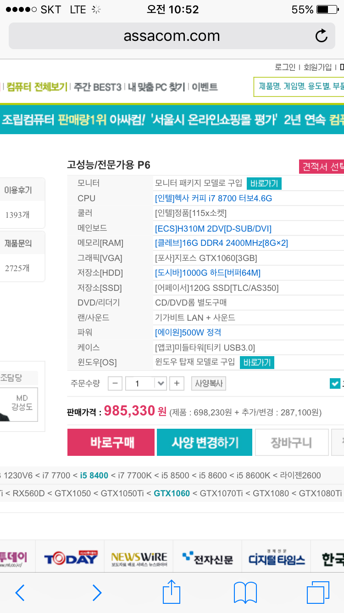Click the RAM link 클레브 16G DDR4
This screenshot has height=613, width=344.
point(222,243)
